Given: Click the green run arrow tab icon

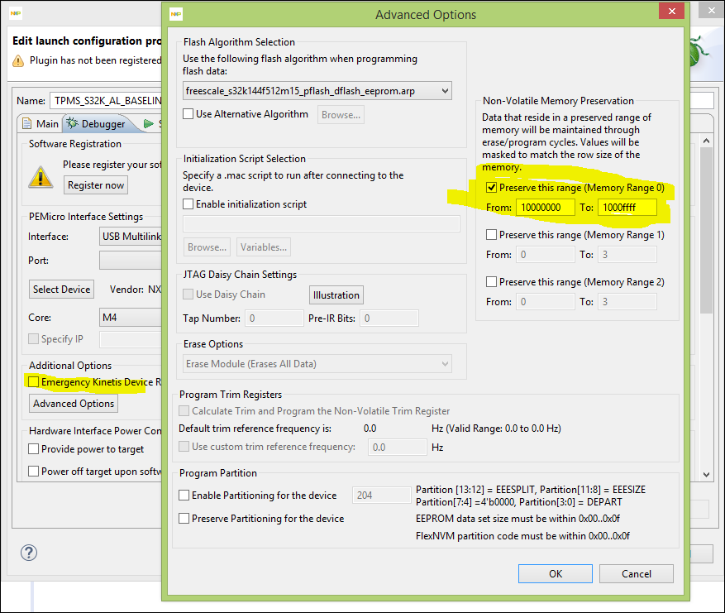Looking at the screenshot, I should click(x=149, y=123).
